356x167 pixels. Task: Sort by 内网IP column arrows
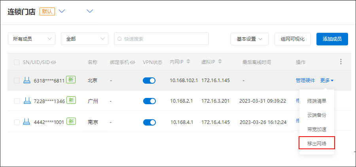[x=188, y=62]
